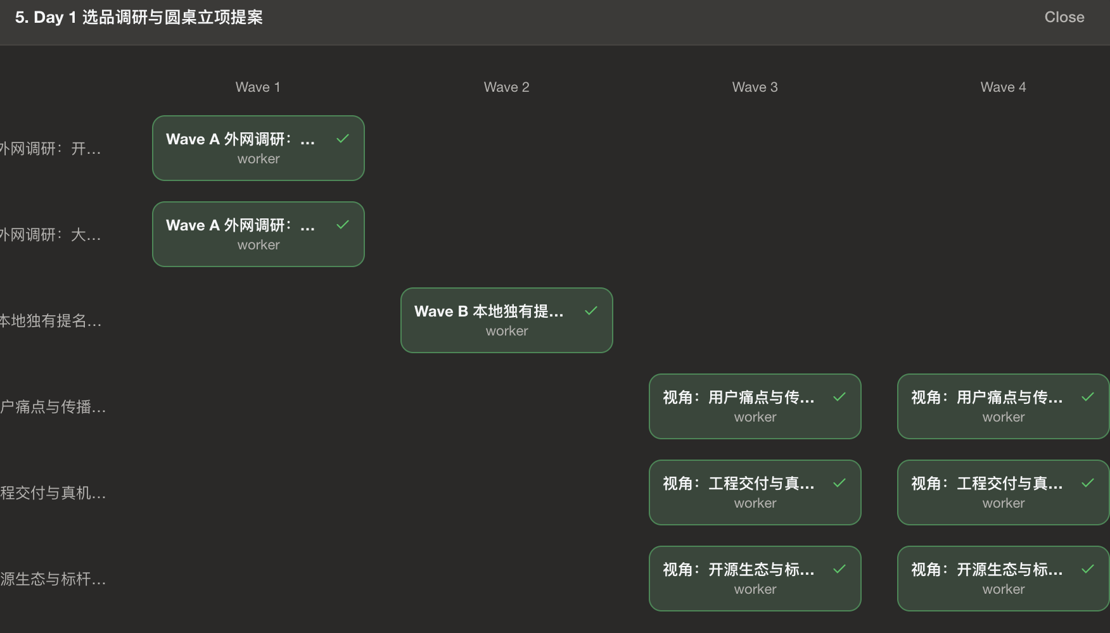Image resolution: width=1110 pixels, height=633 pixels.
Task: Click the row label 源生态与标杆…
Action: [x=53, y=579]
